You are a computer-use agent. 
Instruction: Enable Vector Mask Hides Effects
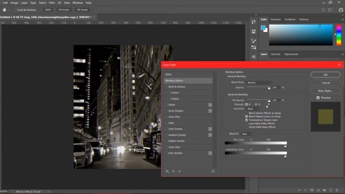point(247,127)
